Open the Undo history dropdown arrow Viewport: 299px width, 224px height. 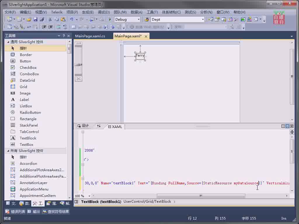pos(77,20)
